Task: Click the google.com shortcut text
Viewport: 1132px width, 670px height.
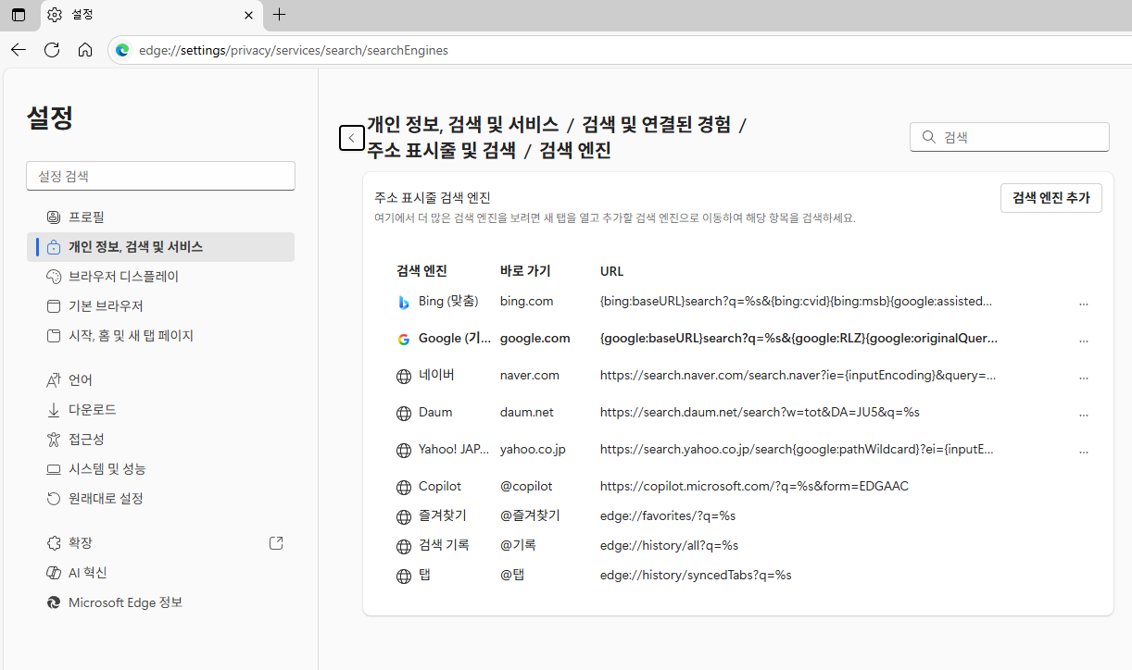Action: 535,338
